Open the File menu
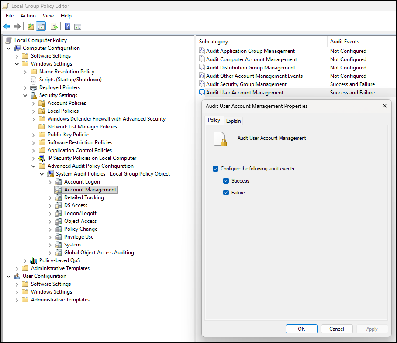This screenshot has height=343, width=397. 10,16
